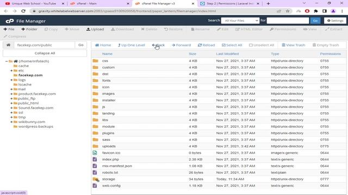Image resolution: width=348 pixels, height=195 pixels.
Task: Expand the ssl folder in tree
Action: (11, 113)
